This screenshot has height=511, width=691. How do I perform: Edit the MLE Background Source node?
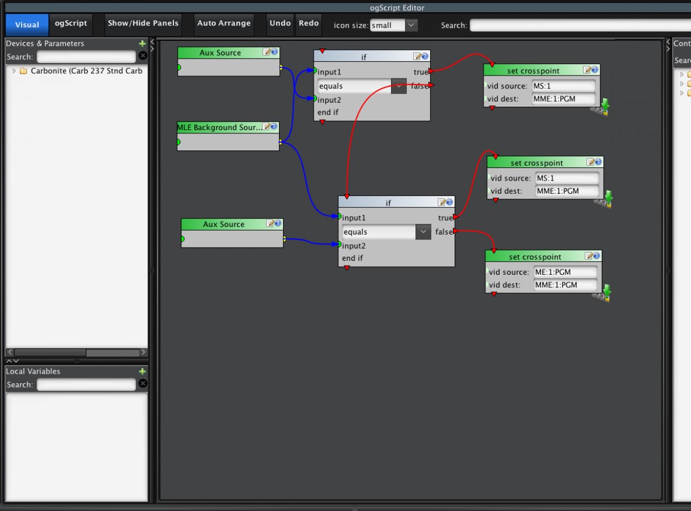(266, 127)
